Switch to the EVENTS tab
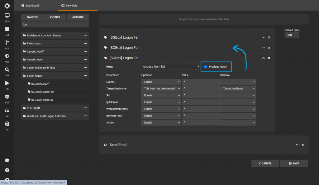 click(x=55, y=17)
